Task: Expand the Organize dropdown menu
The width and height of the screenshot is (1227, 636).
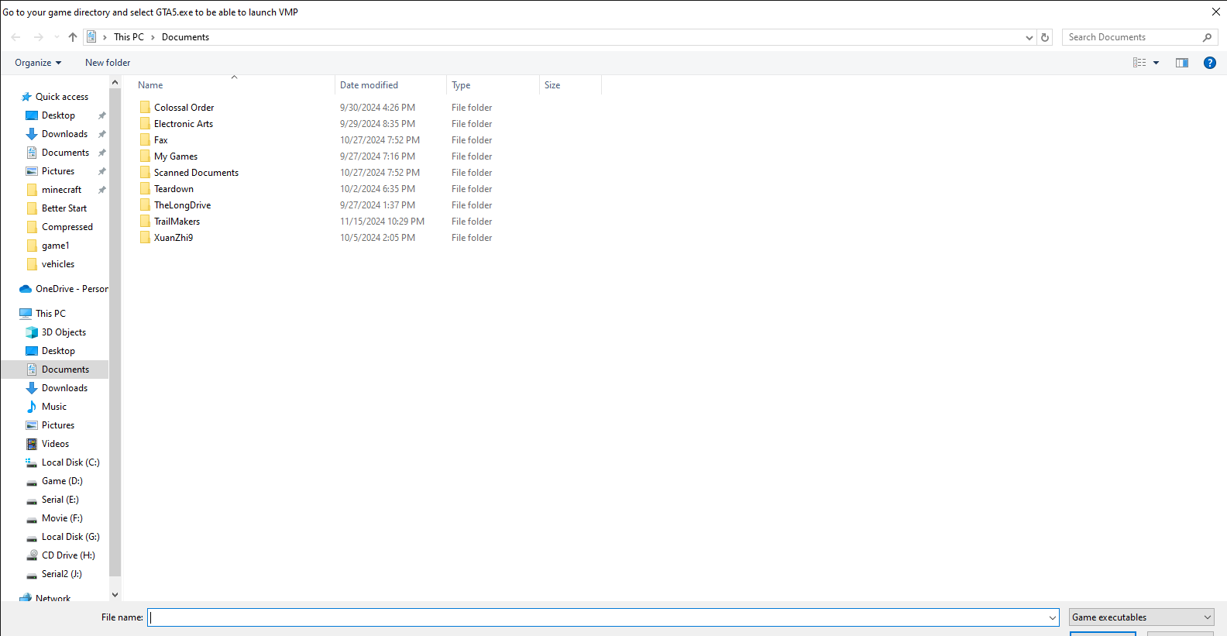Action: (38, 63)
